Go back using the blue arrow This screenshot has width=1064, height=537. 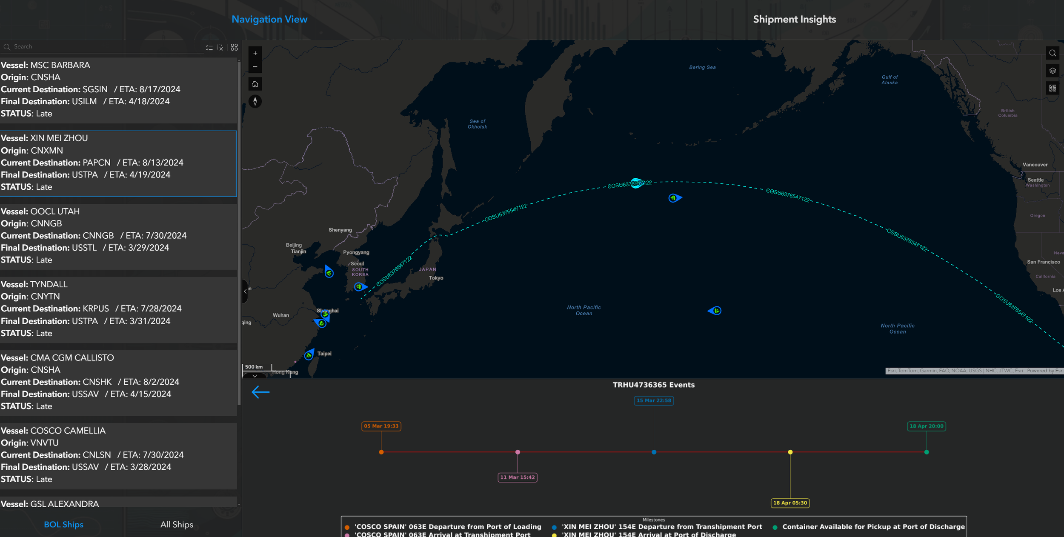tap(260, 392)
